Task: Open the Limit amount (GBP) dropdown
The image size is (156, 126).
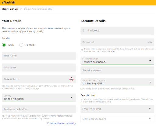Action: click(x=117, y=119)
